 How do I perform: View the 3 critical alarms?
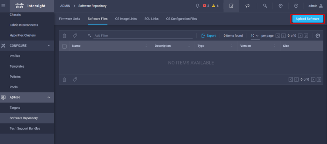coord(206,6)
